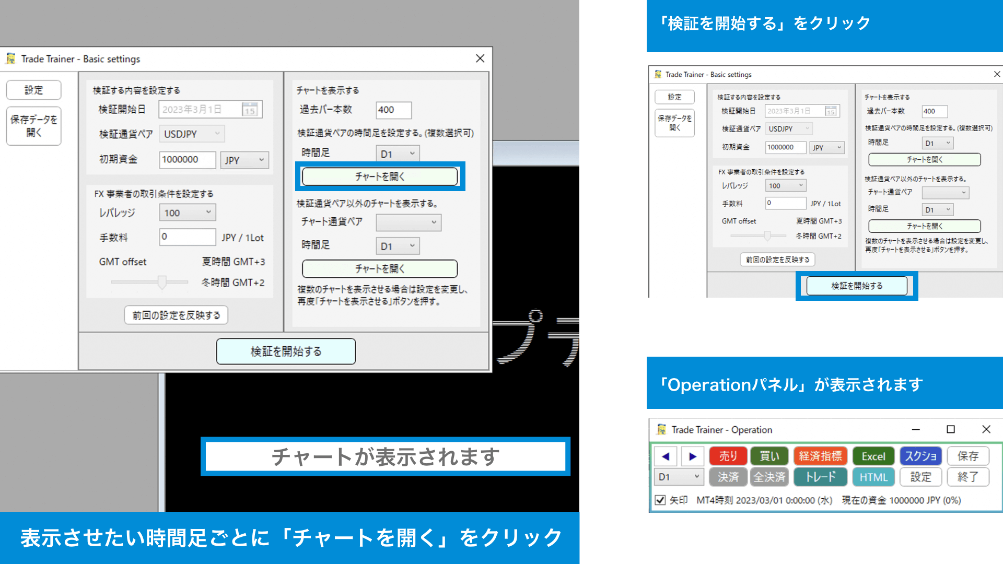Toggle the 矢印 checkbox

pyautogui.click(x=660, y=500)
